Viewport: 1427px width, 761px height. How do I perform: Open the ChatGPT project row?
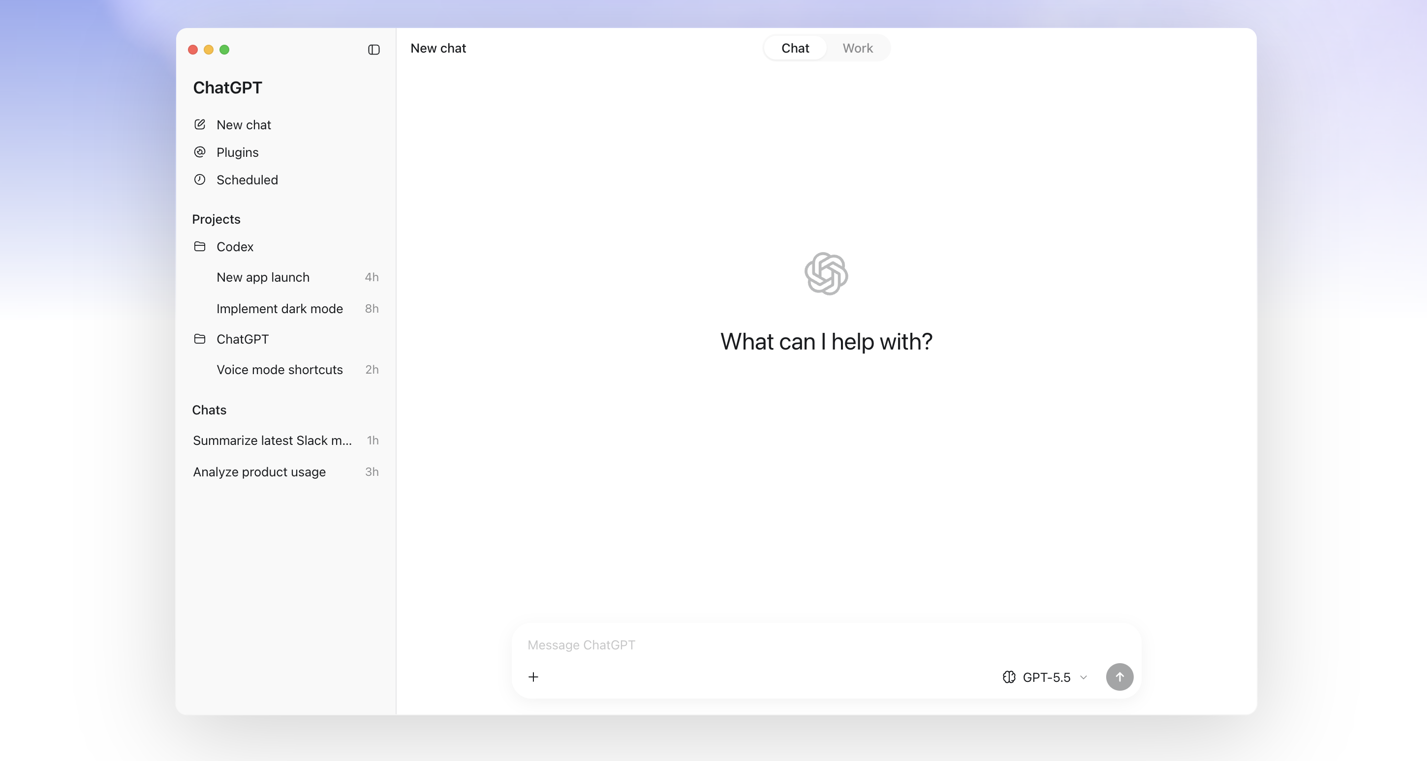click(286, 339)
